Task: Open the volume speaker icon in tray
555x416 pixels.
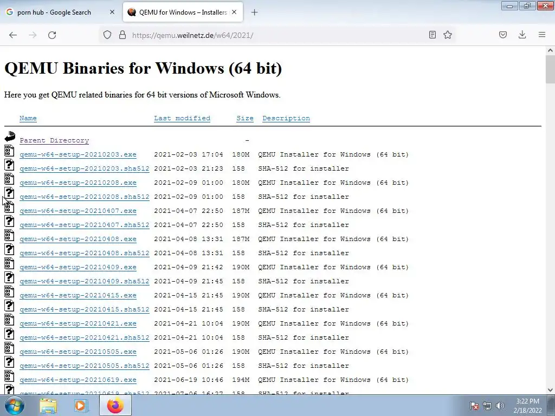Action: (500, 406)
